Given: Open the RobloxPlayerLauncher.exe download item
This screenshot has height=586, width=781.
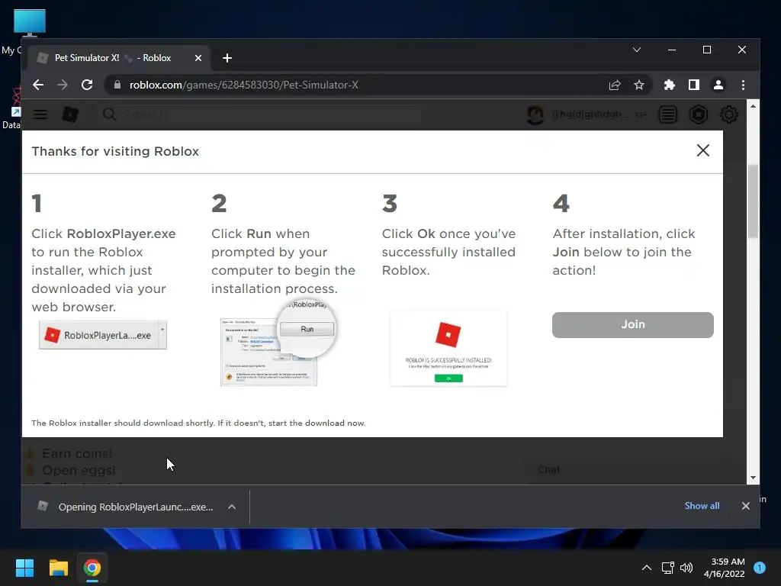Looking at the screenshot, I should (x=126, y=507).
